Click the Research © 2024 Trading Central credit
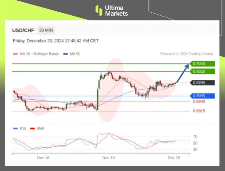Screen dimensions: 225x171 (186, 54)
